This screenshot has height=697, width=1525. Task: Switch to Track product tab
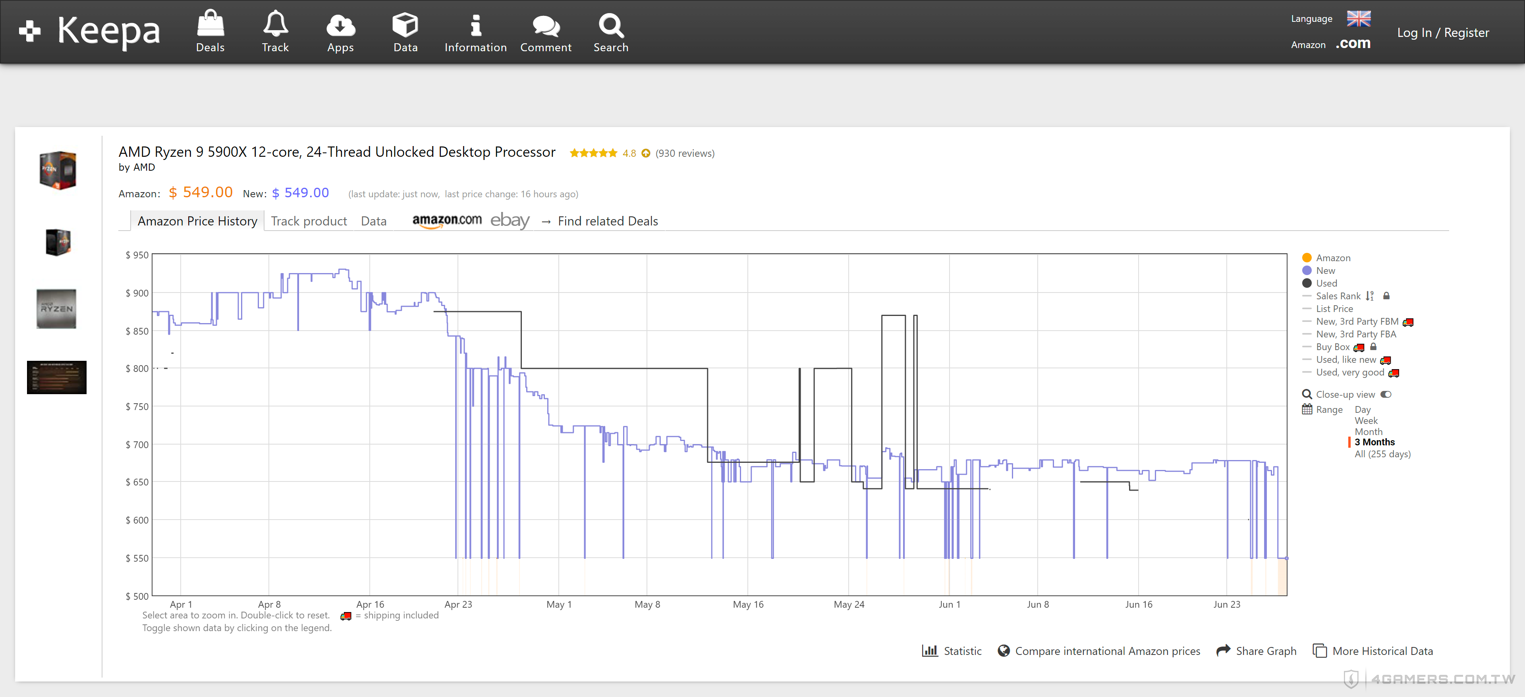pyautogui.click(x=309, y=221)
